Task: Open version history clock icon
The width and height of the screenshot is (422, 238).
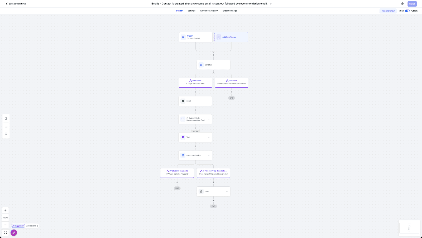Action: (402, 4)
